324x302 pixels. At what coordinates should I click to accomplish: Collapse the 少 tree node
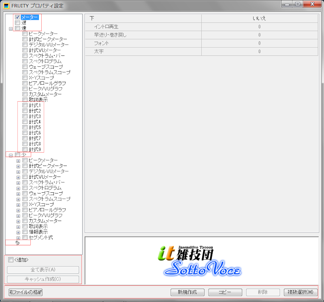(11, 155)
